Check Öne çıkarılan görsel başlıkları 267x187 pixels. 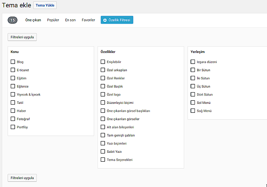pyautogui.click(x=103, y=110)
